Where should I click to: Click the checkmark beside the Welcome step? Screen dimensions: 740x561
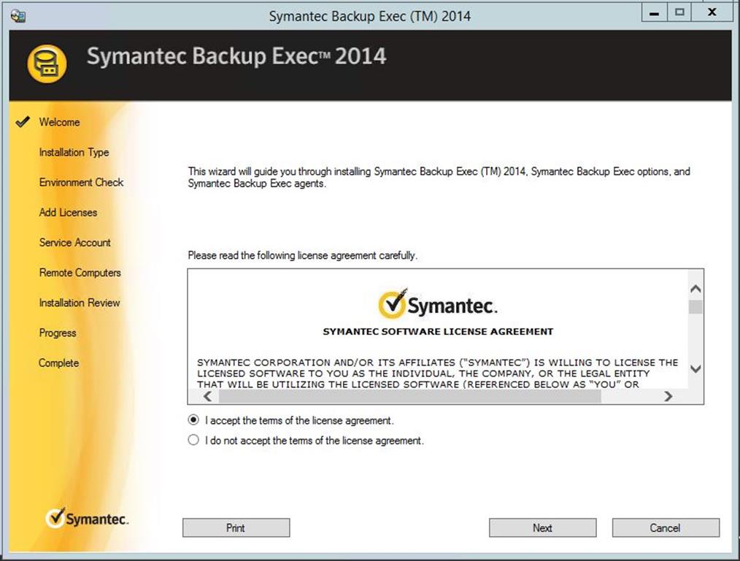(x=22, y=122)
